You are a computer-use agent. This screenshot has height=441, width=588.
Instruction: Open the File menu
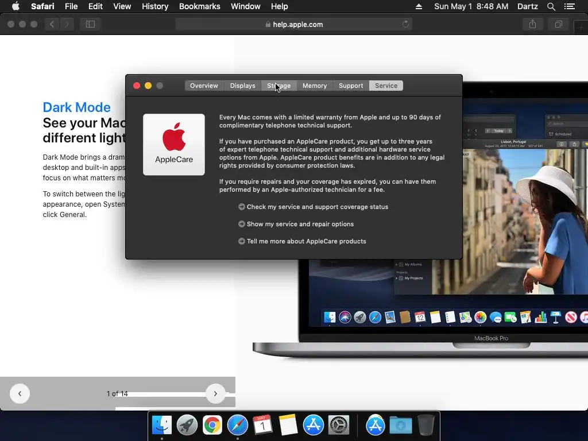coord(71,6)
